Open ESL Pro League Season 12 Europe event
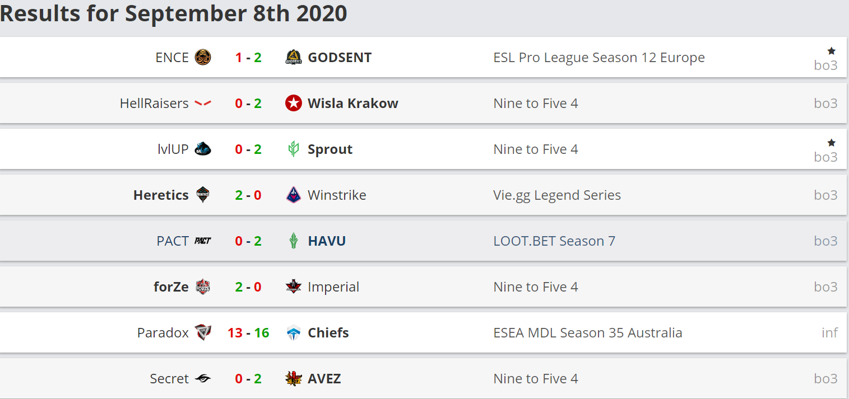 (599, 58)
